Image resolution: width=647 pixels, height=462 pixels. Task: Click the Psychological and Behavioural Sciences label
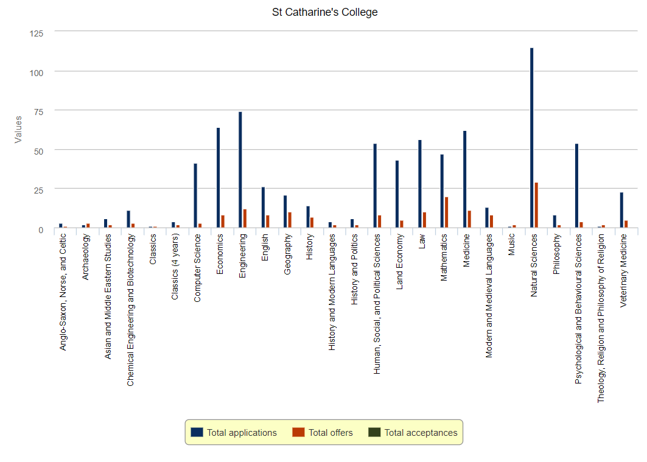[578, 309]
